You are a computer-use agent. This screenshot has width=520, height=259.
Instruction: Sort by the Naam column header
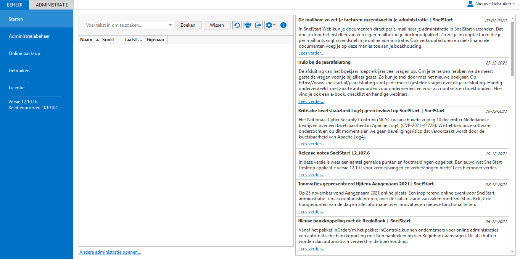(90, 40)
